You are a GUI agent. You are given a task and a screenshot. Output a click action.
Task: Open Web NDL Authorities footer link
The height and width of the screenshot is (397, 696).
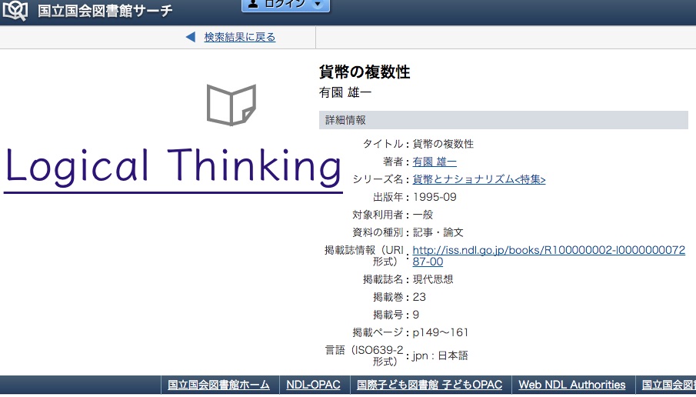click(571, 385)
